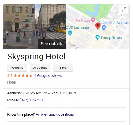The image size is (133, 125).
Task: Click the 4.5 rating number
Action: click(10, 76)
